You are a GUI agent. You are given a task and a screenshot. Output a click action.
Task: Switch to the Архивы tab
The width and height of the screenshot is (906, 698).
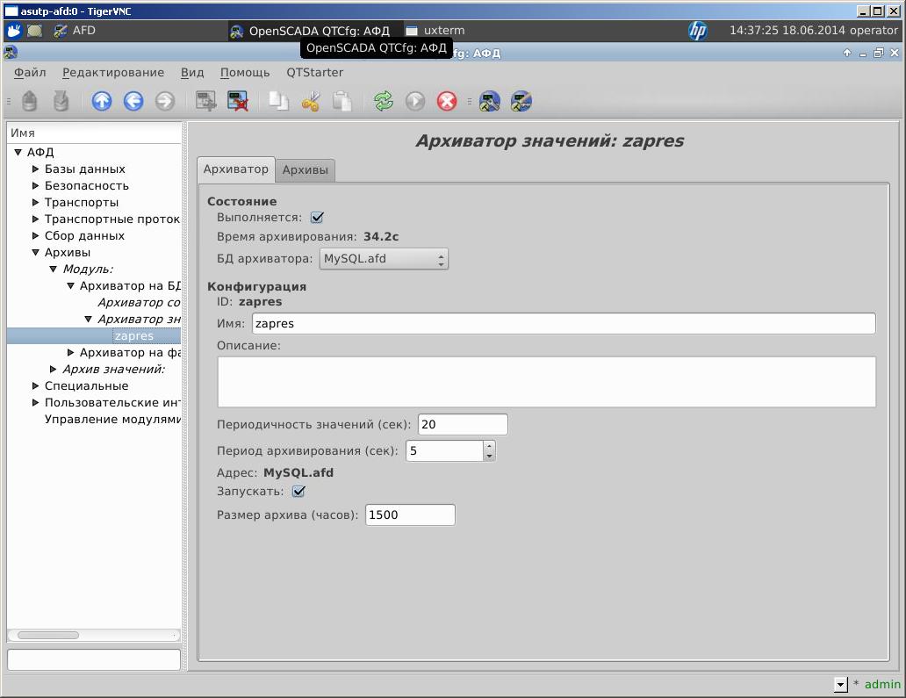click(305, 169)
